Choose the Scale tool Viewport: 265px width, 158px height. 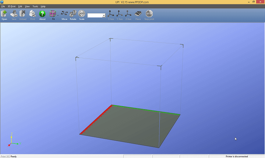coord(82,15)
